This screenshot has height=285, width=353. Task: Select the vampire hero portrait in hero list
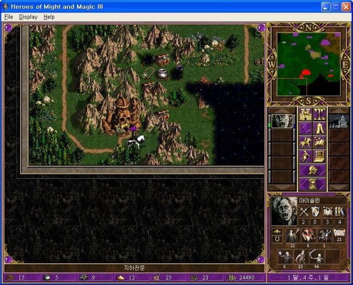tap(282, 121)
